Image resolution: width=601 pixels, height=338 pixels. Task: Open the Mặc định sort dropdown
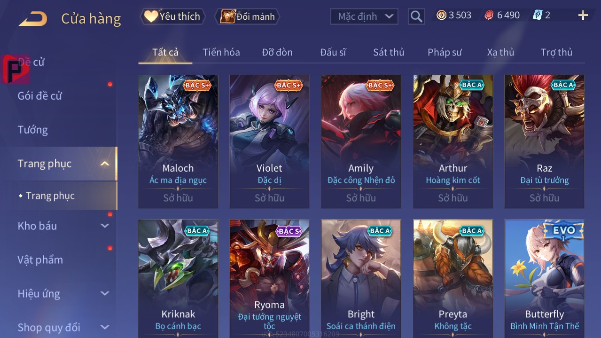[x=364, y=16]
